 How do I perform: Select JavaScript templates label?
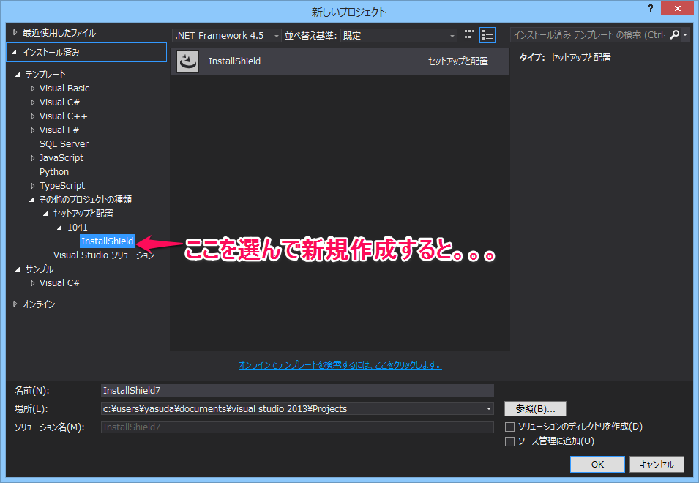61,158
